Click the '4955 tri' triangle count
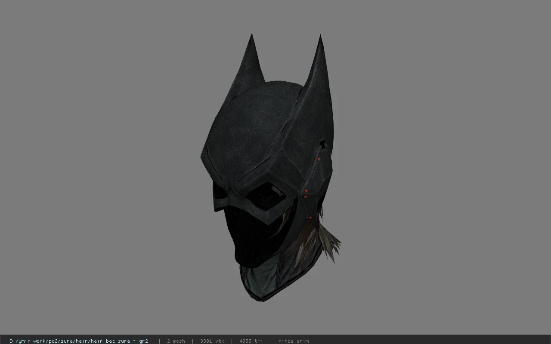 click(x=251, y=341)
